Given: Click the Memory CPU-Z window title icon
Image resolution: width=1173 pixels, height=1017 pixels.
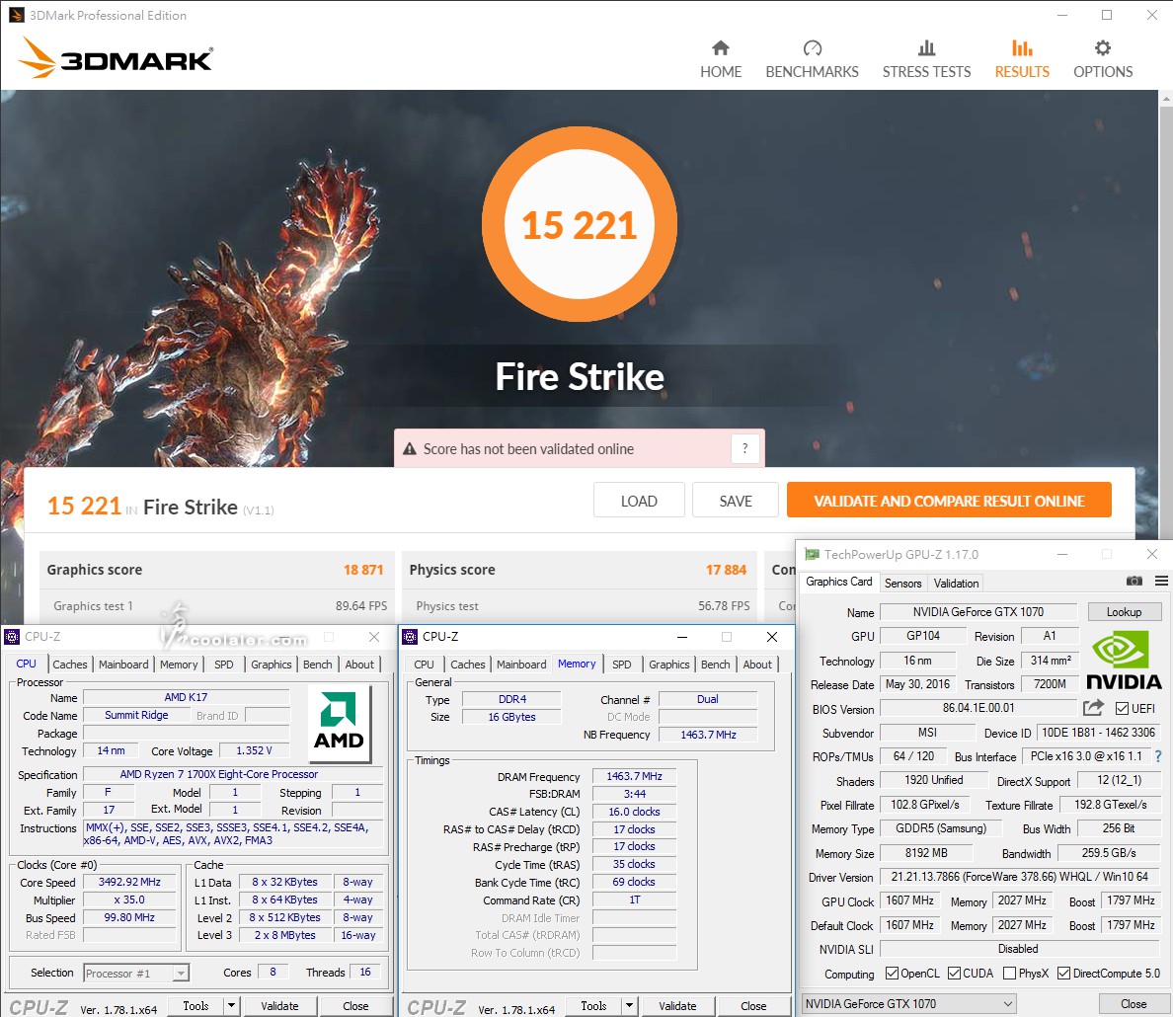Looking at the screenshot, I should (x=410, y=637).
